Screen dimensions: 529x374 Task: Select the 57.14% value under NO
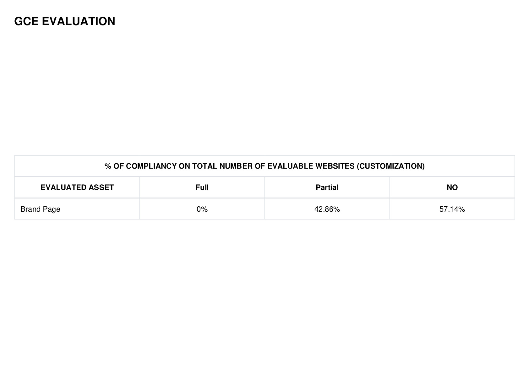(452, 209)
